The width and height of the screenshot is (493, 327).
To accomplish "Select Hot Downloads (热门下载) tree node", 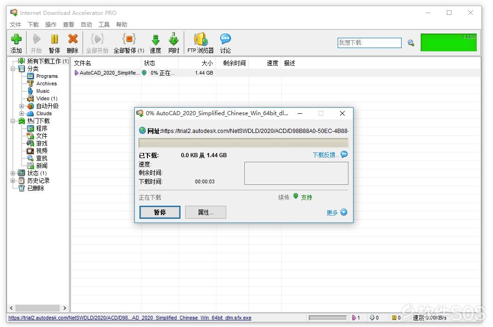I will coord(38,121).
